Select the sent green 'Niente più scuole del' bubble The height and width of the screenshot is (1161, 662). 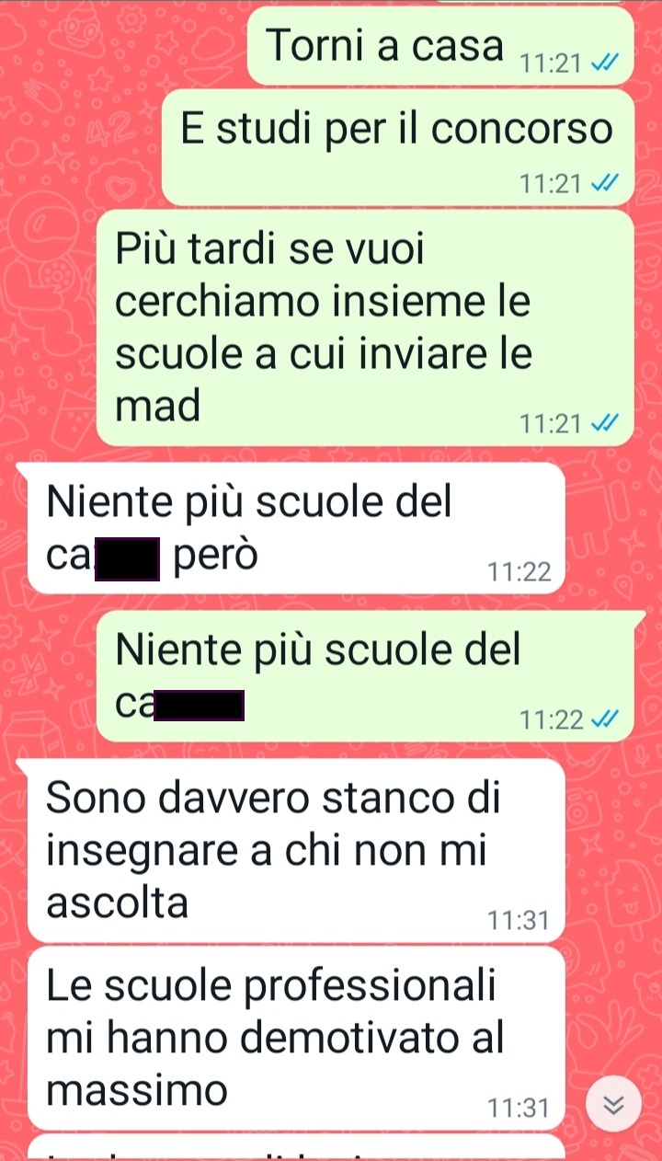coord(365,676)
